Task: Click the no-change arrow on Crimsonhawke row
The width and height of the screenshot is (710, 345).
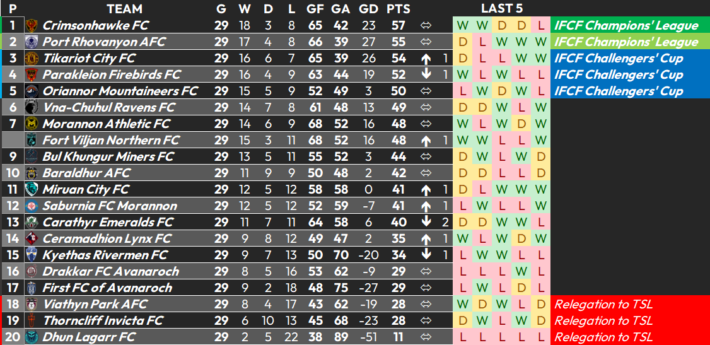Action: pos(426,25)
